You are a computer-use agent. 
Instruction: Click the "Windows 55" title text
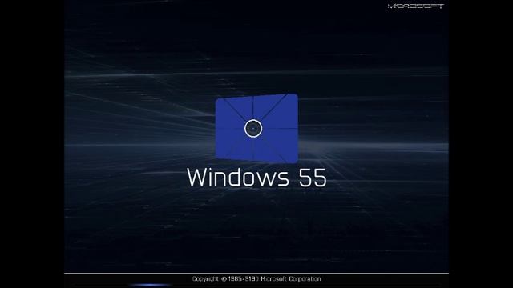pyautogui.click(x=256, y=178)
